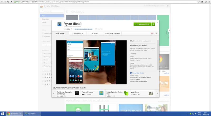The width and height of the screenshot is (211, 116).
Task: Click the Web Store search field
Action: pos(52,11)
